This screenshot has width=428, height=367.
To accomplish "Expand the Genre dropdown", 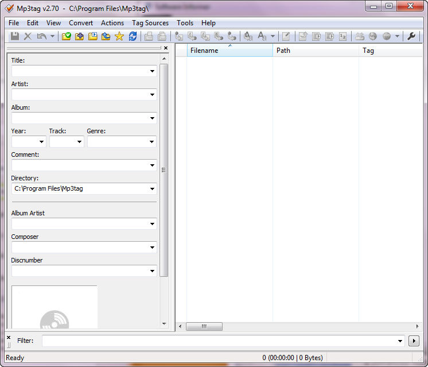I will (x=152, y=141).
